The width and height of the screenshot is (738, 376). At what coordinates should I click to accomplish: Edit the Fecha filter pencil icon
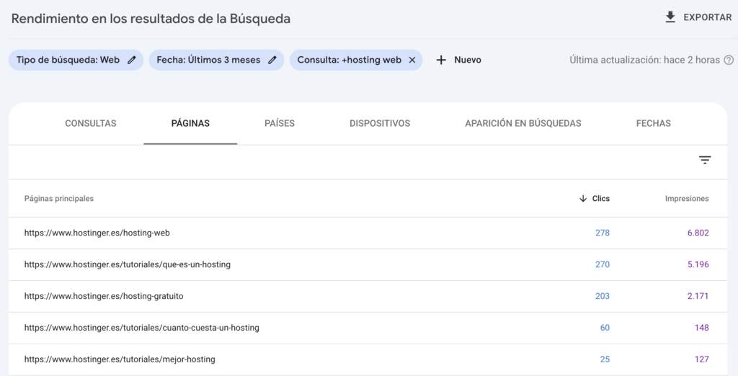(272, 60)
